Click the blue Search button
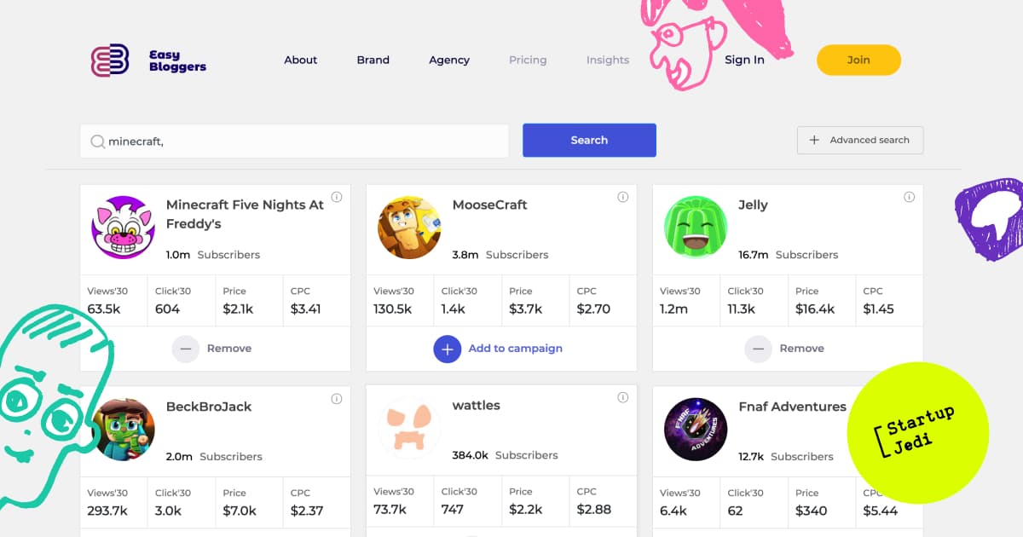Viewport: 1023px width, 537px height. pos(589,140)
